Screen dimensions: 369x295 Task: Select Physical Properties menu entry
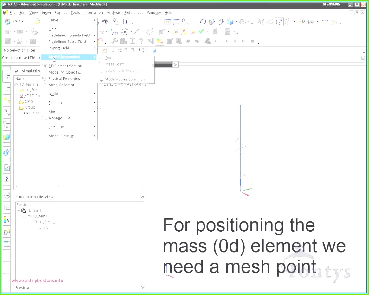tap(65, 79)
